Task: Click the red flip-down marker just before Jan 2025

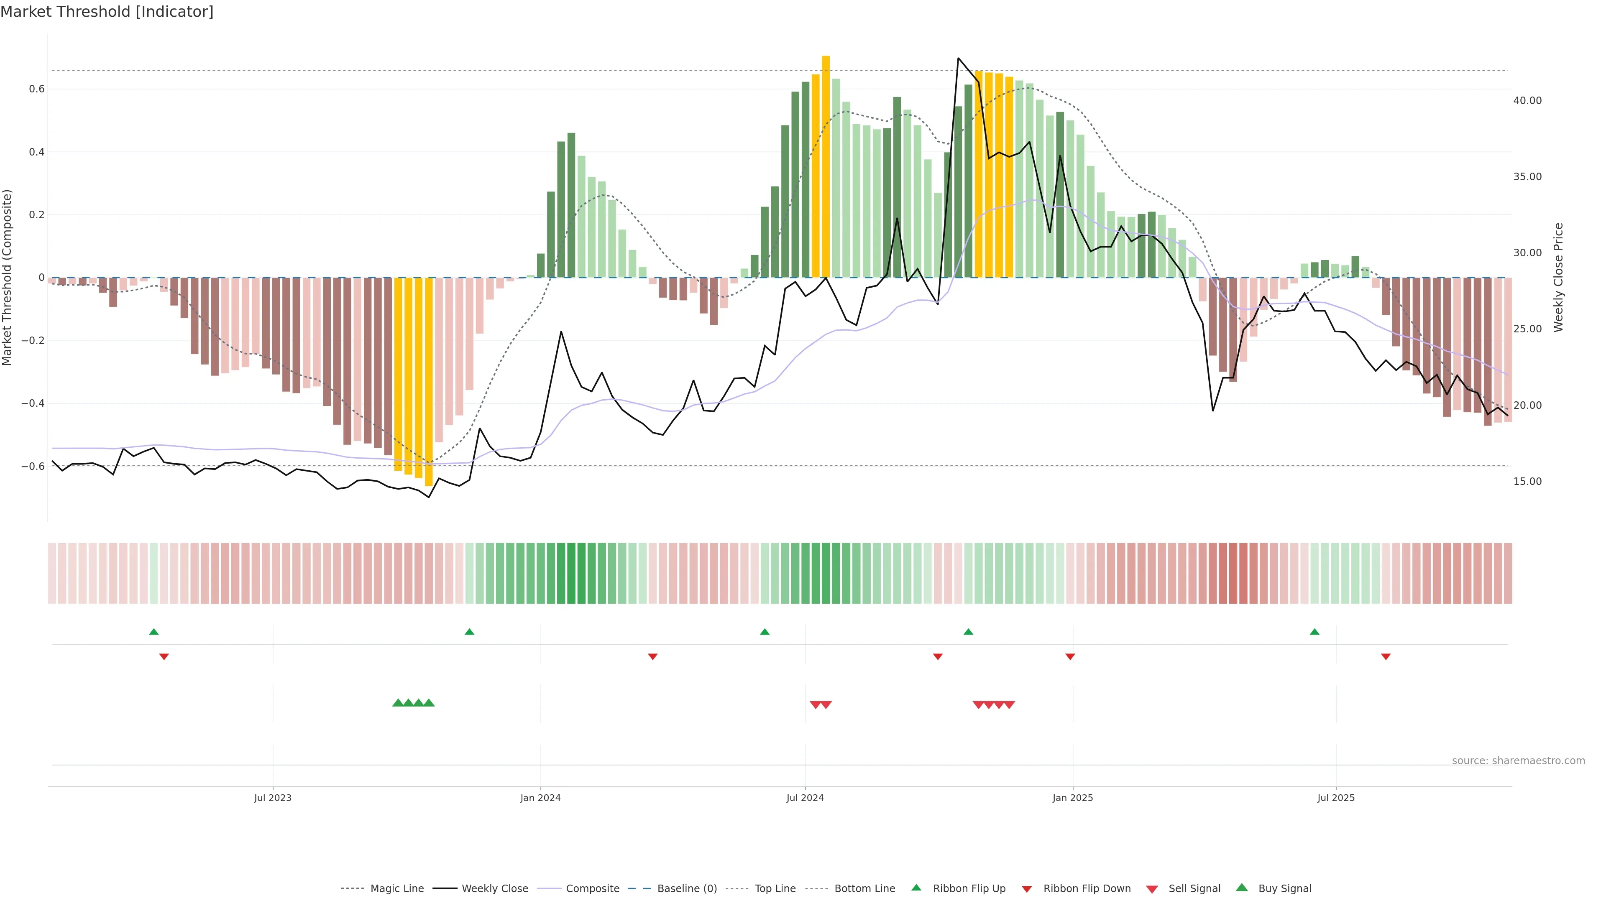Action: (x=1070, y=656)
